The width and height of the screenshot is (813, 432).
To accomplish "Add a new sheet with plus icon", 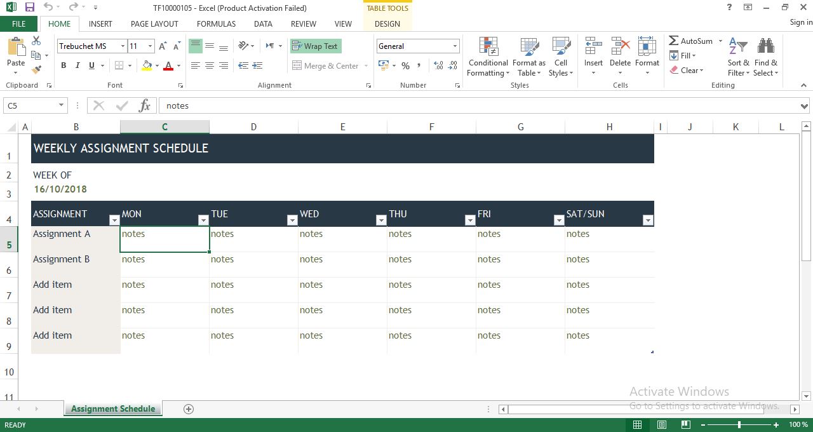I will pyautogui.click(x=188, y=408).
